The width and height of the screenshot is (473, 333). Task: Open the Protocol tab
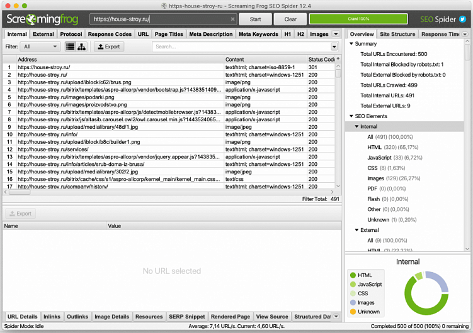pos(71,35)
